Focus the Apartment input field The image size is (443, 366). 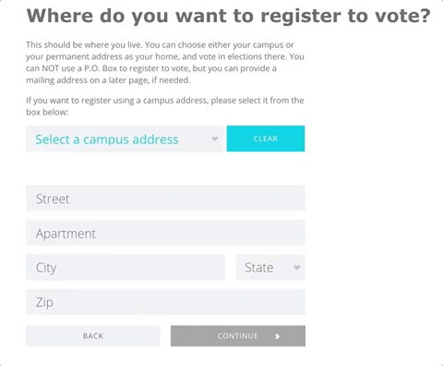tap(165, 233)
